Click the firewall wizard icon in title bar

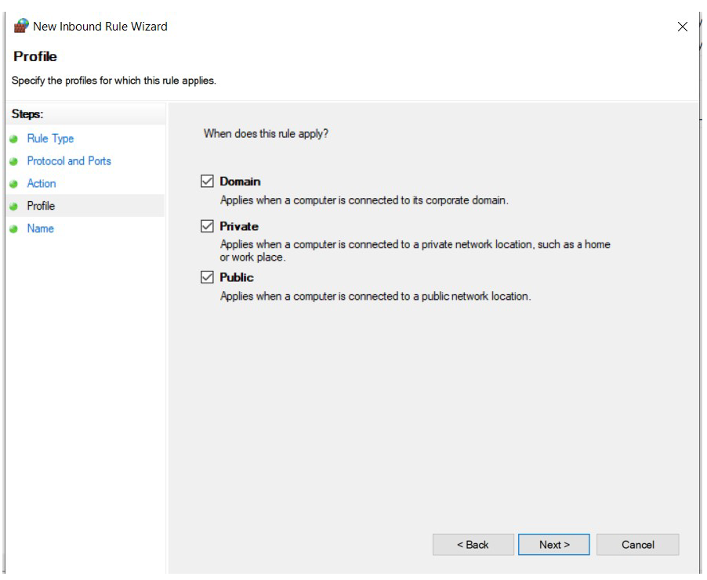point(21,26)
